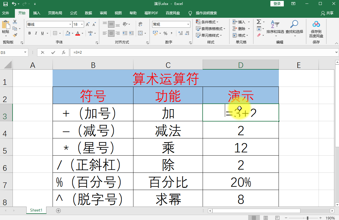Open the 公式 ribbon tab

point(73,13)
